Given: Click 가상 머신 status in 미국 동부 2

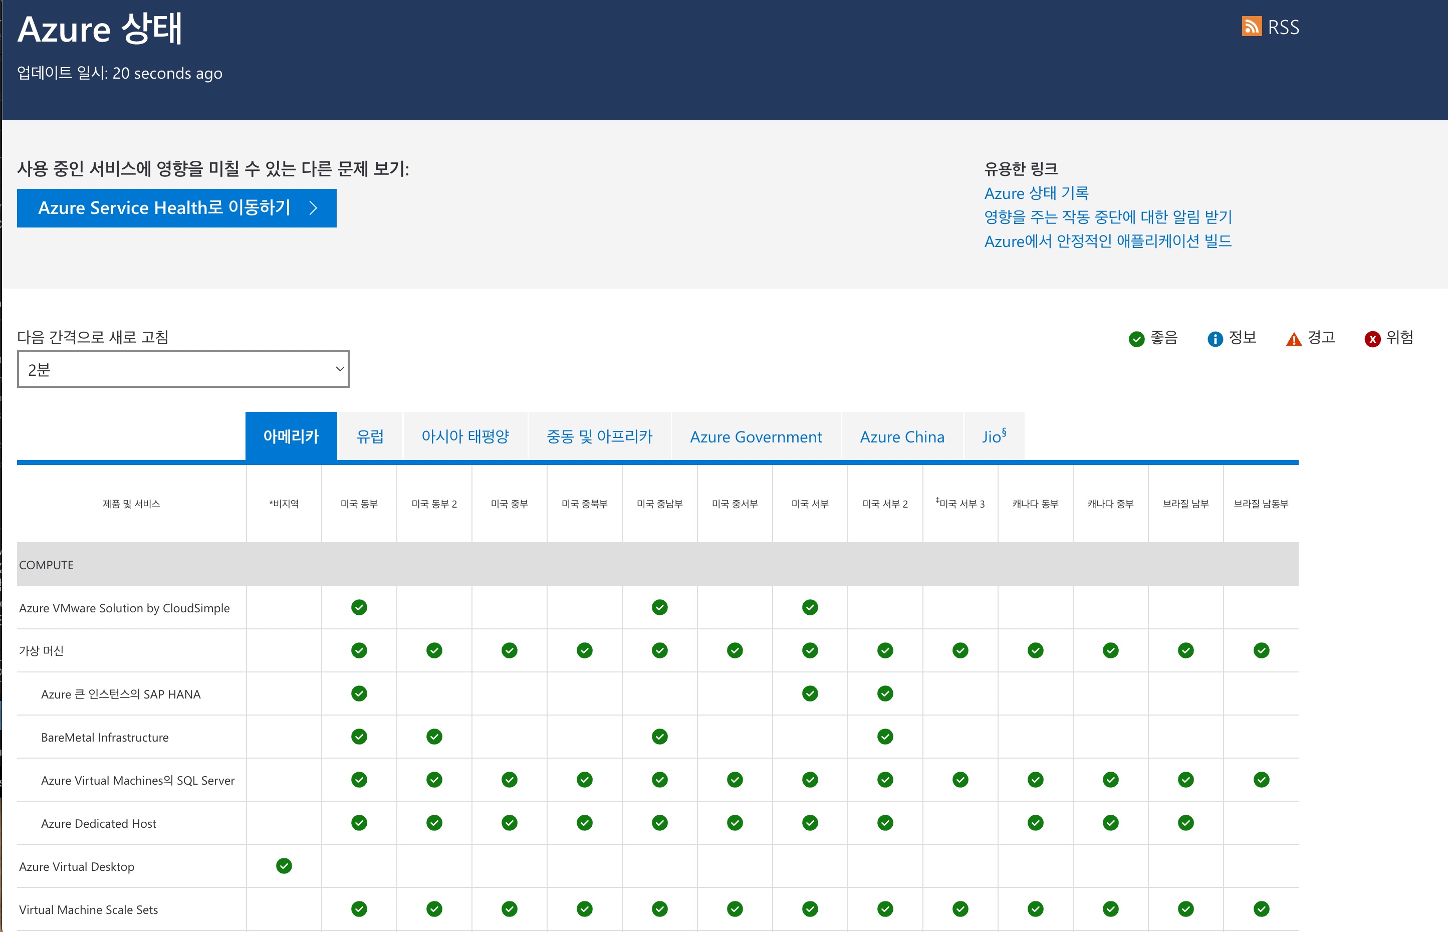Looking at the screenshot, I should click(434, 650).
